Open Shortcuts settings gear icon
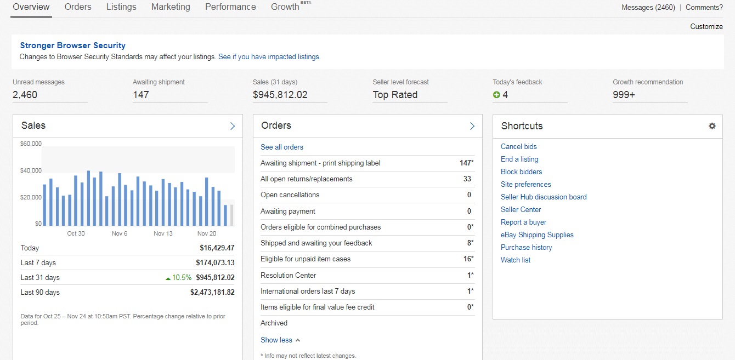The height and width of the screenshot is (360, 735). click(x=712, y=126)
